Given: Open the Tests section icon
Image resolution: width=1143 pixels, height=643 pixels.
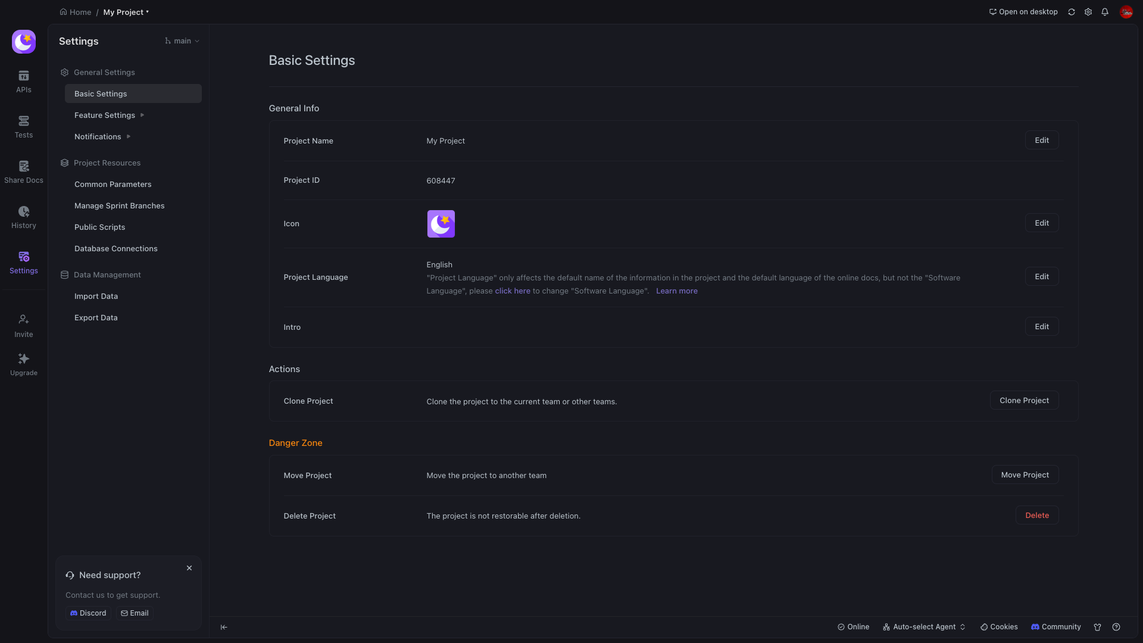Looking at the screenshot, I should pos(24,121).
